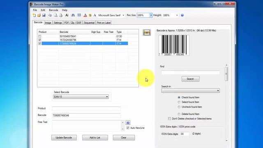This screenshot has width=263, height=148.
Task: Click the Free Text column header
Action: tap(108, 32)
